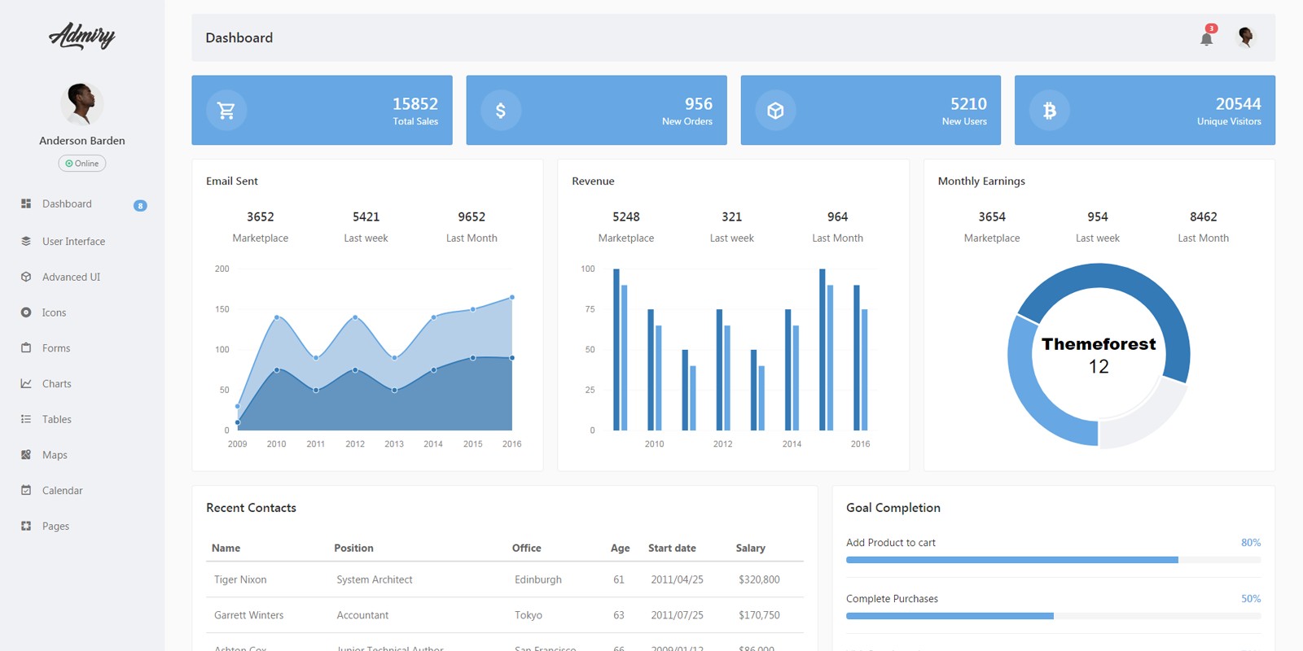Screen dimensions: 1303x651
Task: Open the user avatar in header
Action: pyautogui.click(x=1245, y=37)
